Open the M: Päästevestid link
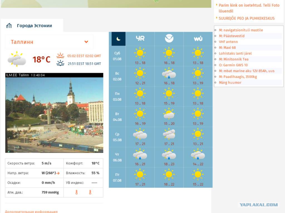Screen dimensions: 285x213 (x=232, y=36)
